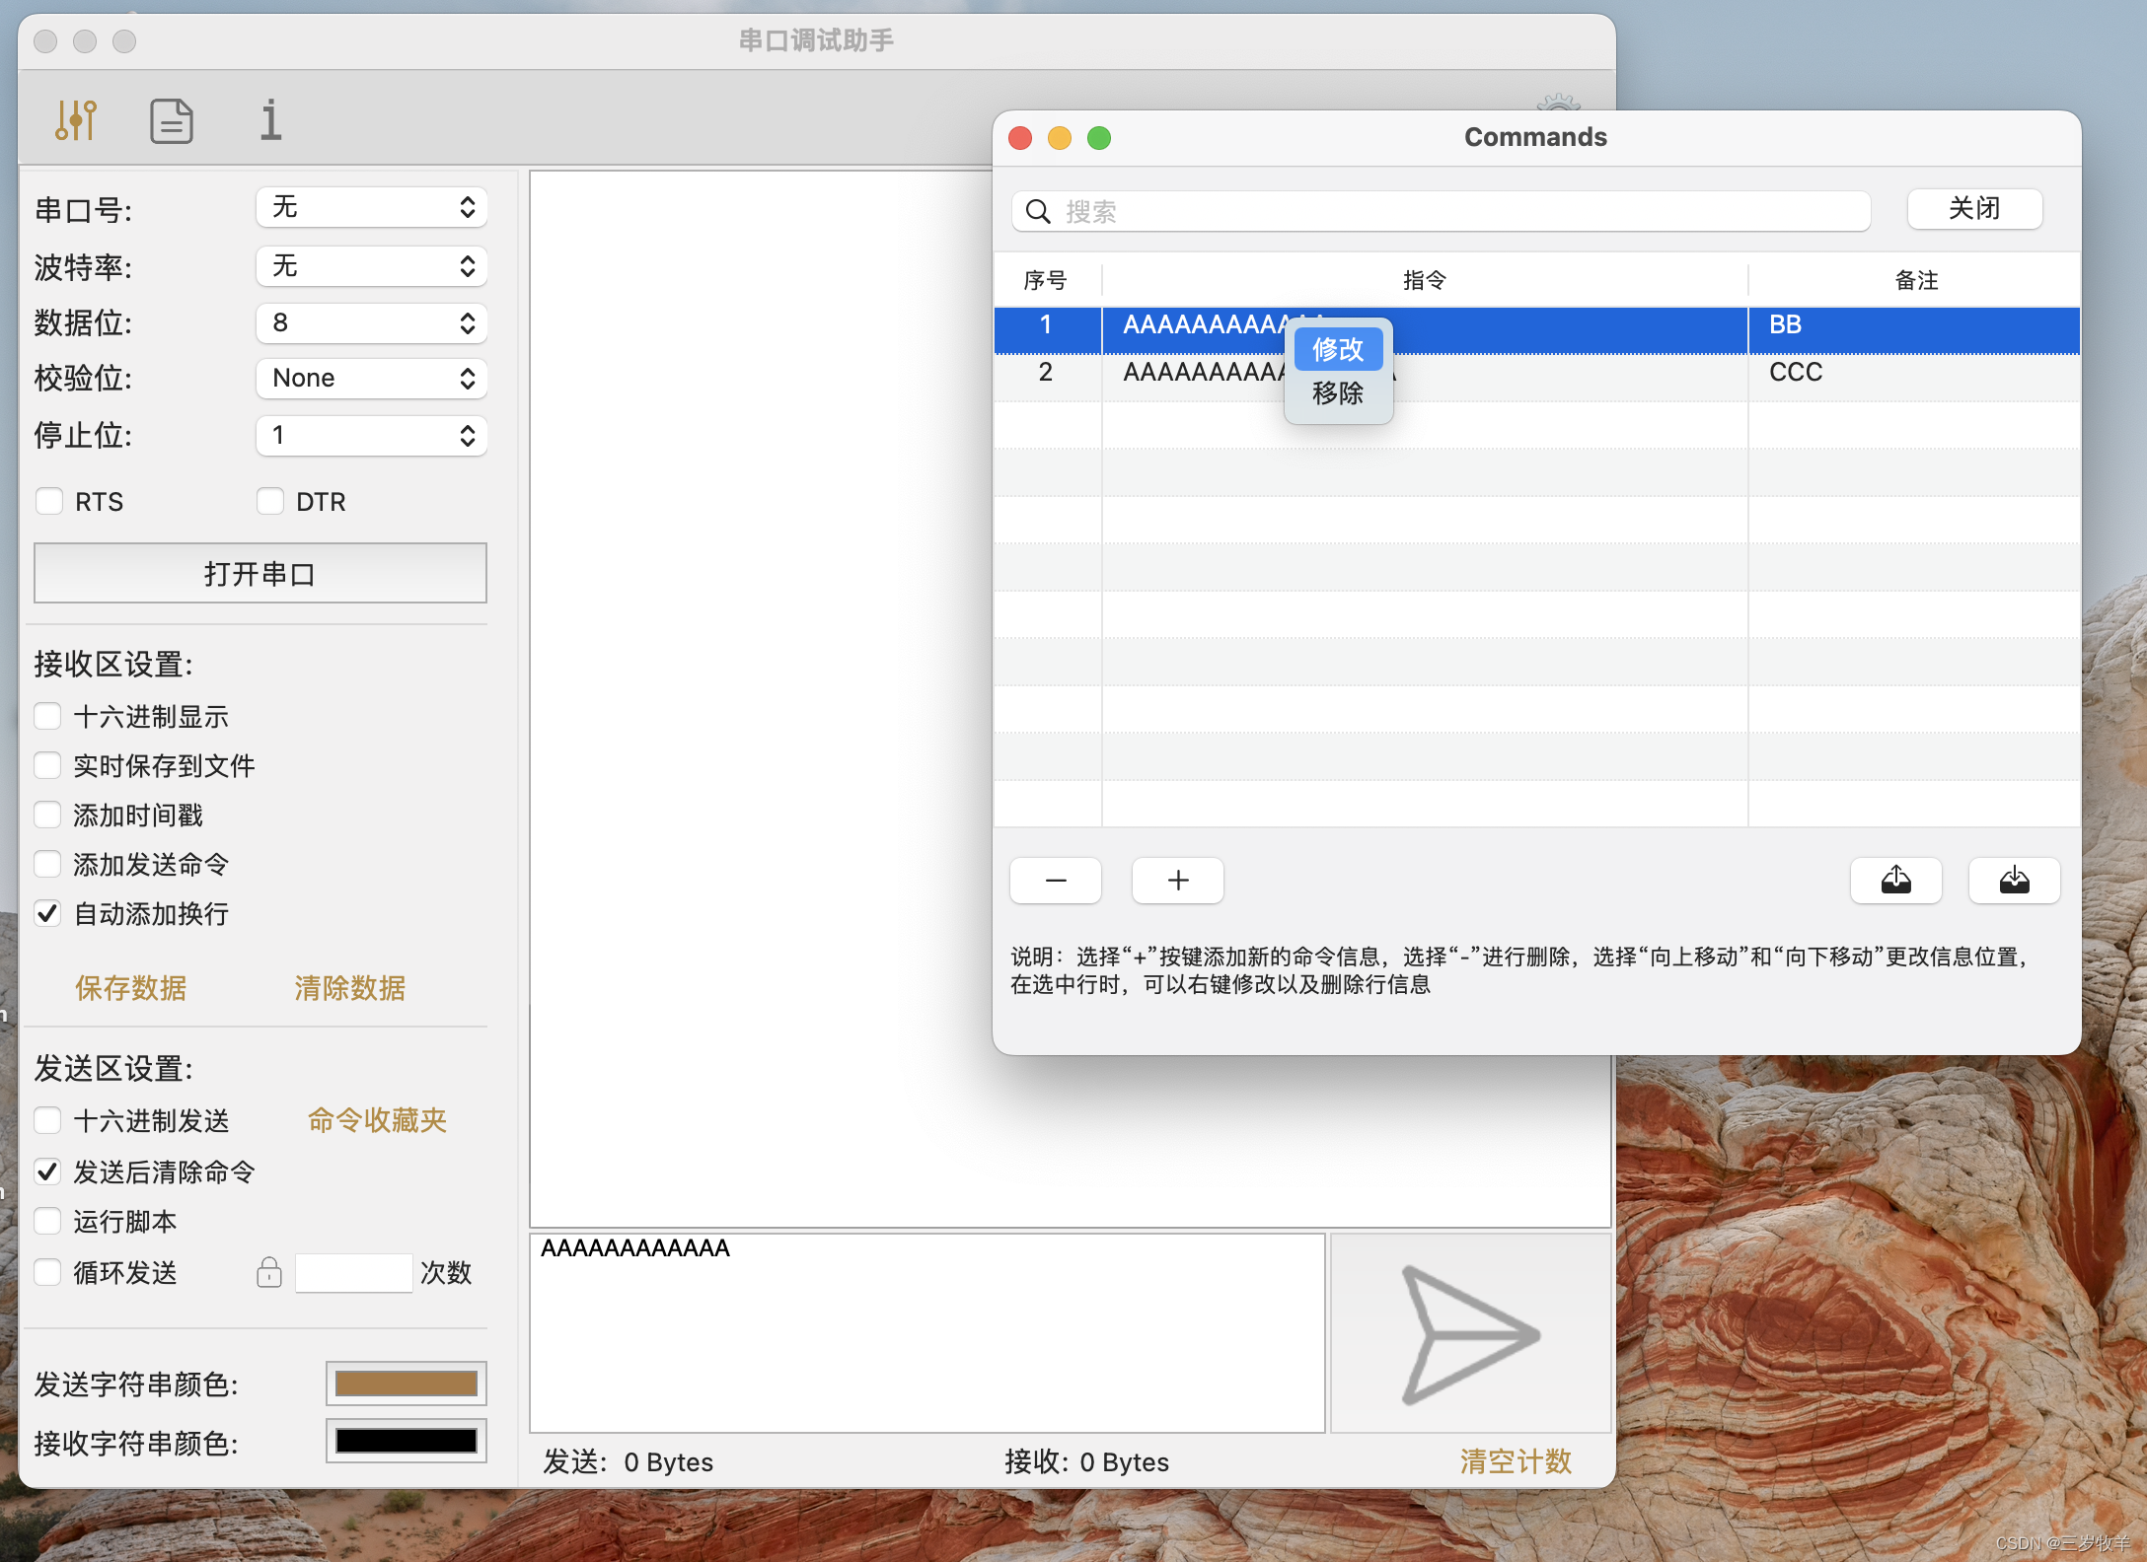Uncheck 发送后清除命令 checkbox
The height and width of the screenshot is (1562, 2147).
(47, 1171)
